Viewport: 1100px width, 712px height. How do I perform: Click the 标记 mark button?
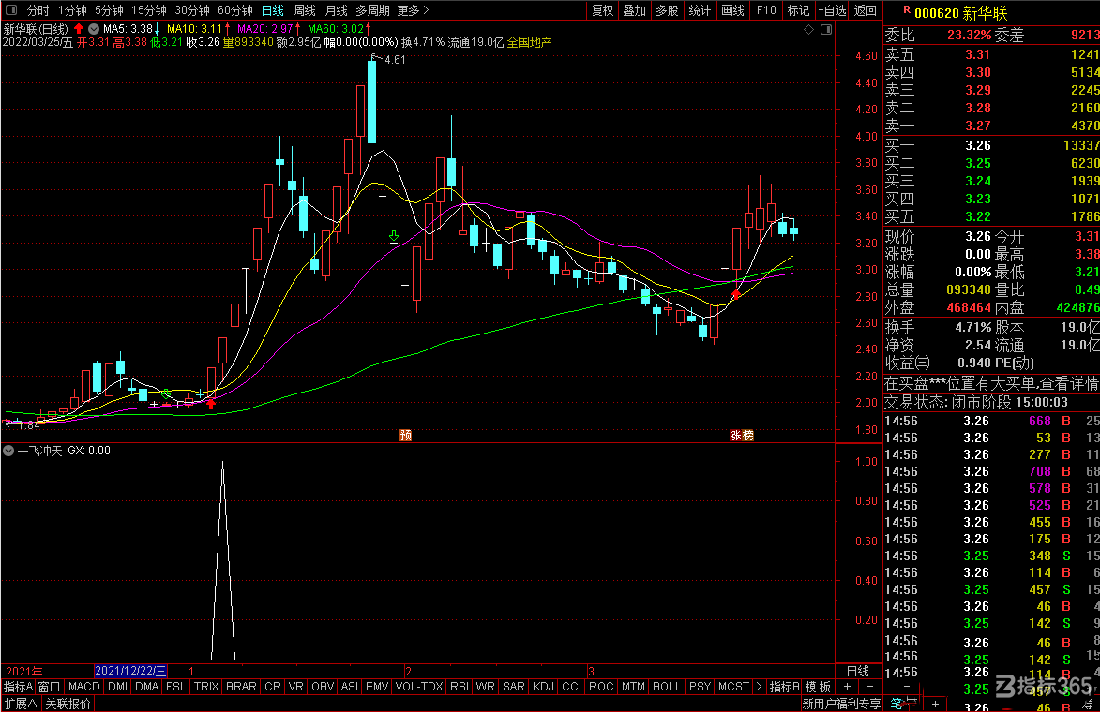coord(798,10)
